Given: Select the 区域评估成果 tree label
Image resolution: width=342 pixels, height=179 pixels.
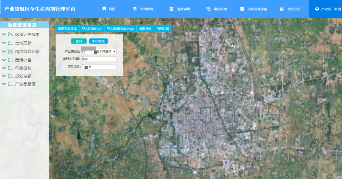Looking at the screenshot, I should point(28,34).
